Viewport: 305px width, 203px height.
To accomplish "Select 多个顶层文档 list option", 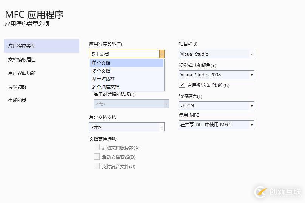I will pyautogui.click(x=106, y=87).
